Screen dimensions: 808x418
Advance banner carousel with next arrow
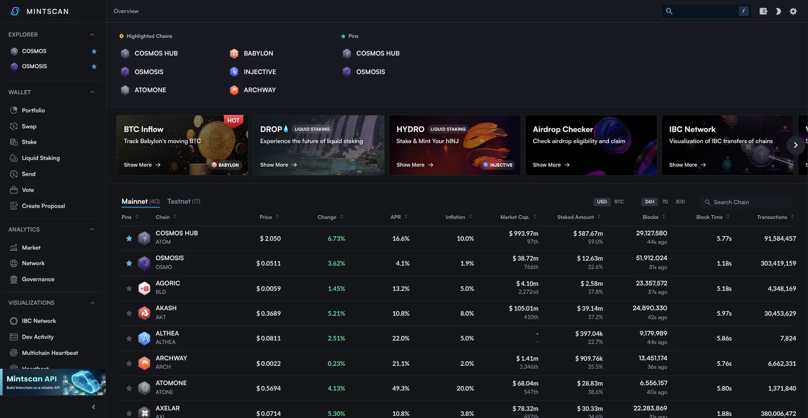(x=795, y=145)
